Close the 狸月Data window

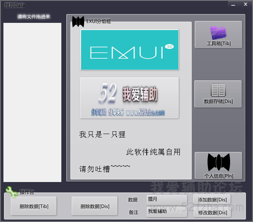(245, 4)
